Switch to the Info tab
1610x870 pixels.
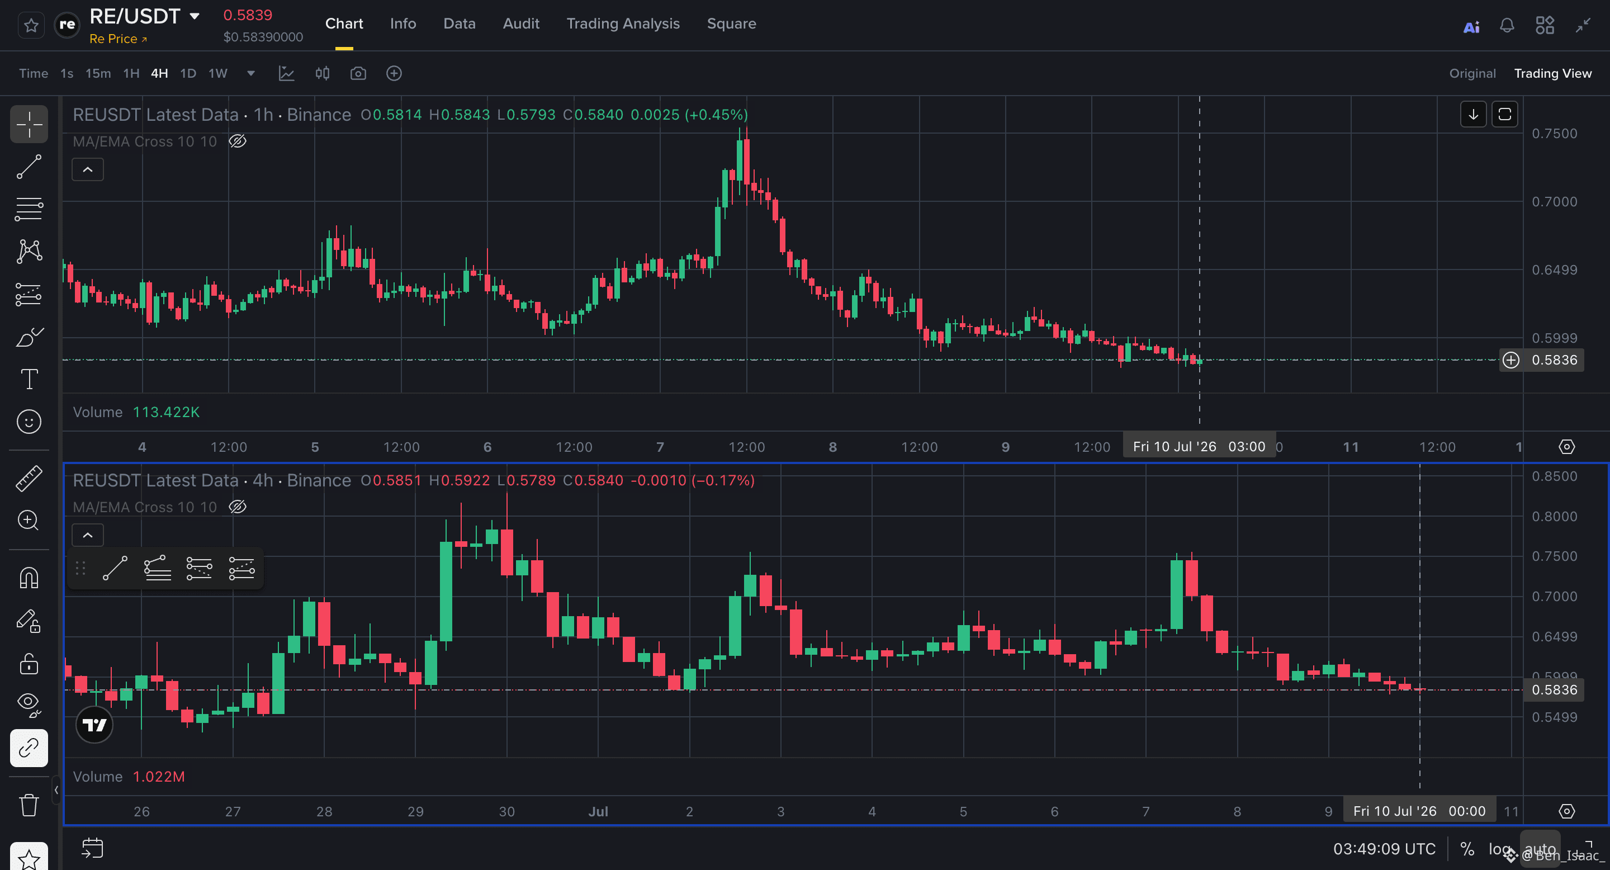402,23
